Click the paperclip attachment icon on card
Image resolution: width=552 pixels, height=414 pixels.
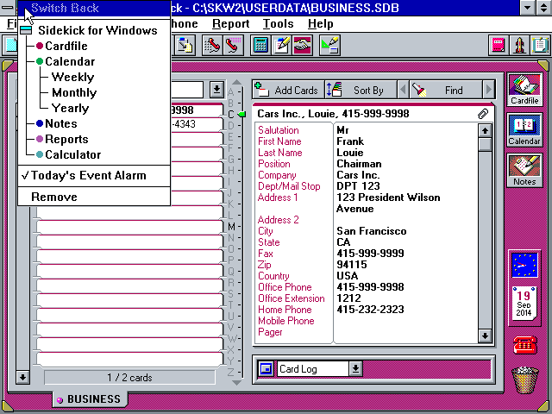coord(483,114)
